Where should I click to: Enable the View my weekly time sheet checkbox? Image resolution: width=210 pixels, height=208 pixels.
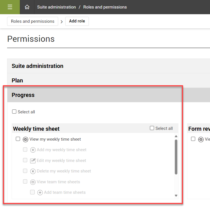18,139
